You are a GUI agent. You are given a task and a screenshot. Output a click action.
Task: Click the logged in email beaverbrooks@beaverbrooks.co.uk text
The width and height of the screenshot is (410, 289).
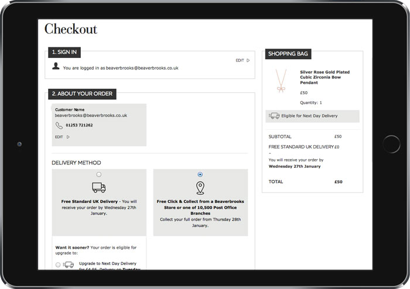pyautogui.click(x=142, y=68)
